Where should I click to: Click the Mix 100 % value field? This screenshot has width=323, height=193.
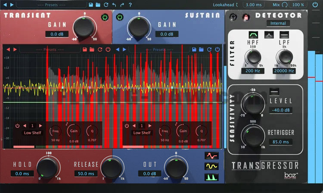(298, 5)
